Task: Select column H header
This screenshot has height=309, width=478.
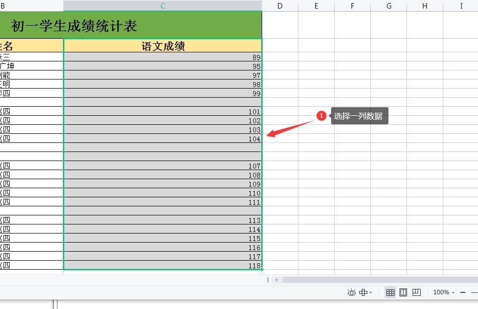Action: tap(425, 6)
